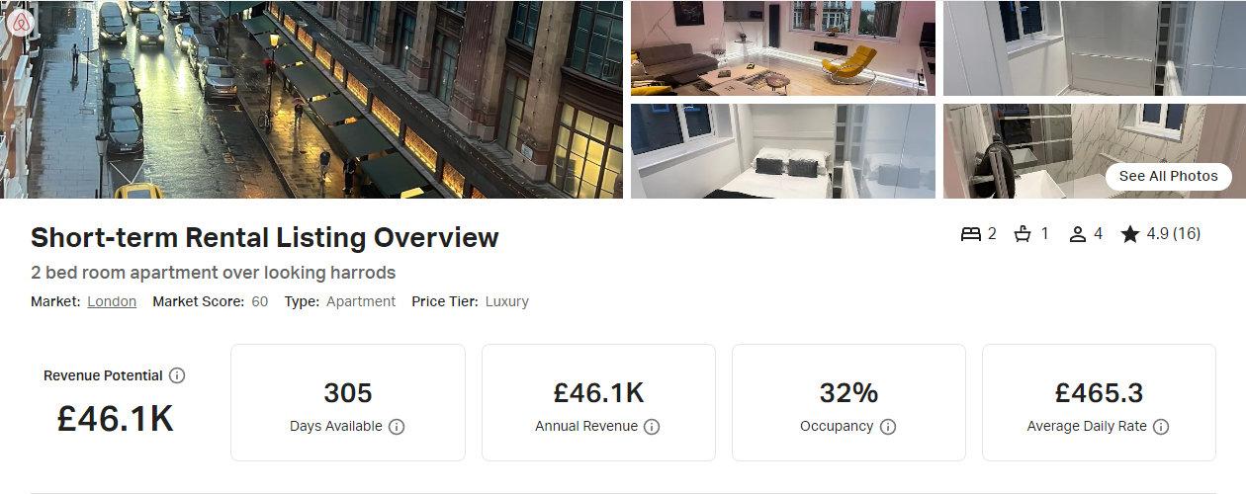1246x494 pixels.
Task: Open the main street view photo
Action: [311, 99]
